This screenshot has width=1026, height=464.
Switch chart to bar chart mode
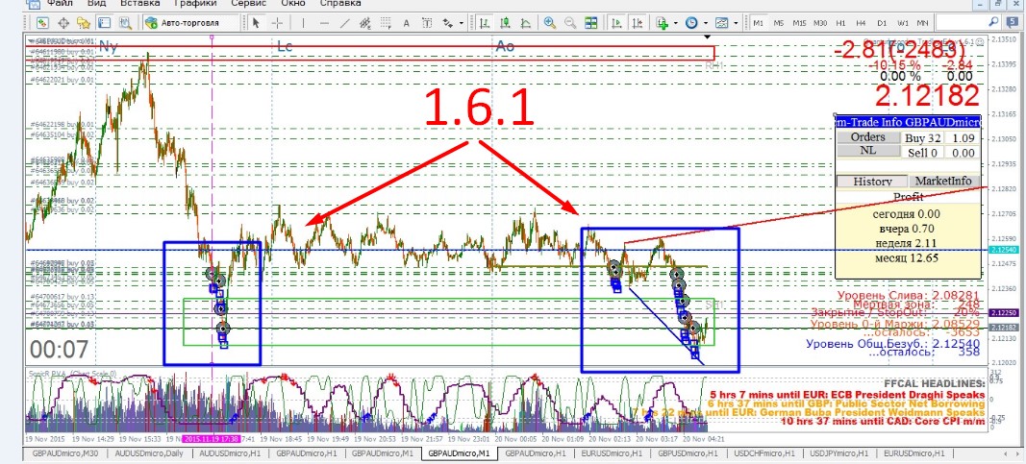click(x=485, y=23)
